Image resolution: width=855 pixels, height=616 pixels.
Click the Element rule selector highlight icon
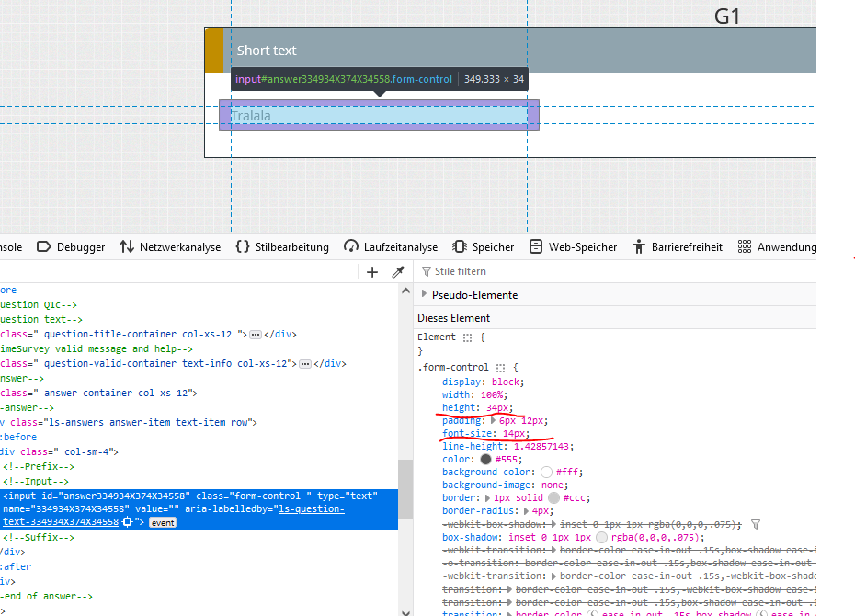(467, 337)
